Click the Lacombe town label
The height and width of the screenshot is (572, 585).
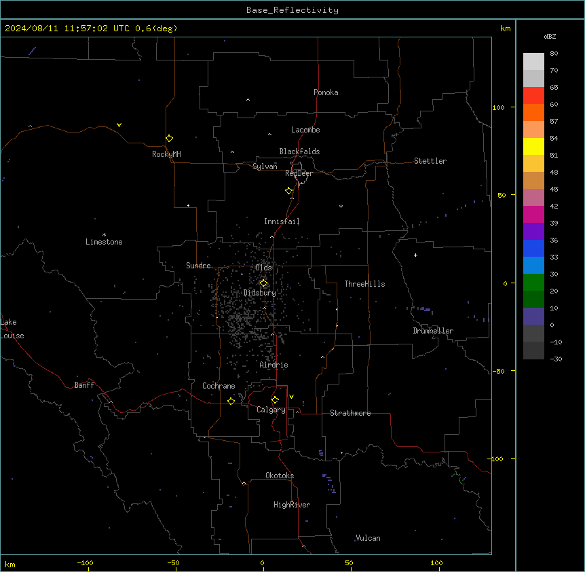(x=305, y=130)
